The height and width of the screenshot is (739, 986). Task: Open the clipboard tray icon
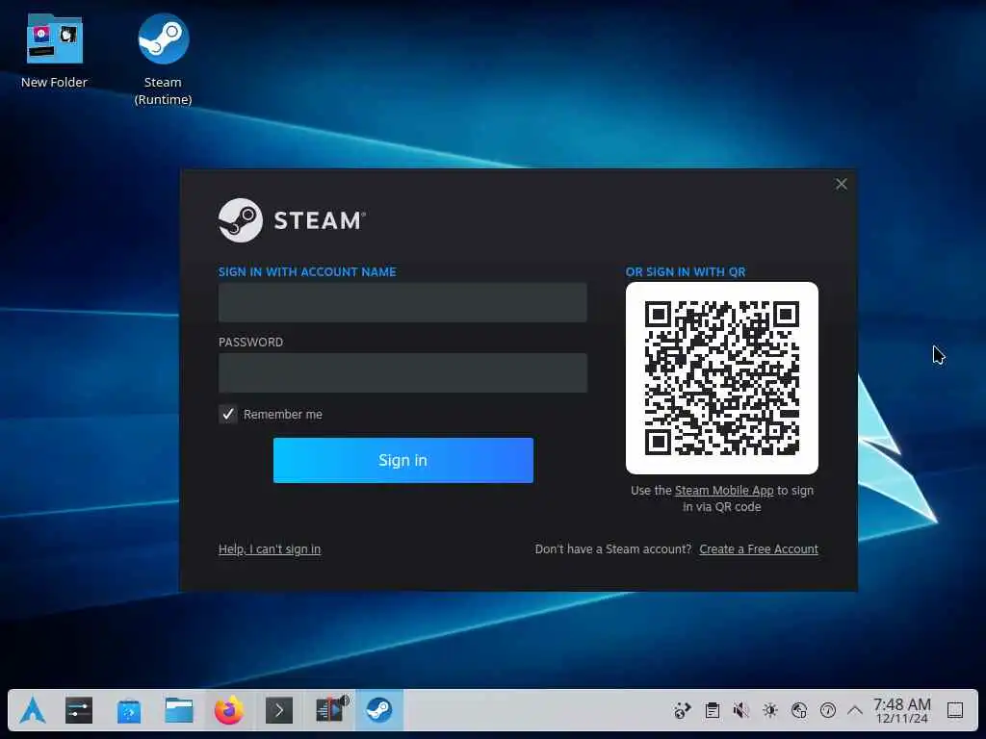pos(712,711)
